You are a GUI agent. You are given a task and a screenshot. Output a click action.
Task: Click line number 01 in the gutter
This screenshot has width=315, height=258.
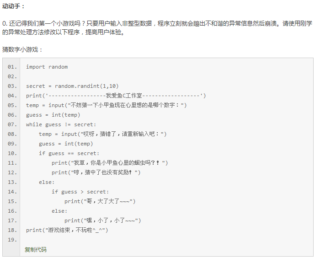[12, 67]
